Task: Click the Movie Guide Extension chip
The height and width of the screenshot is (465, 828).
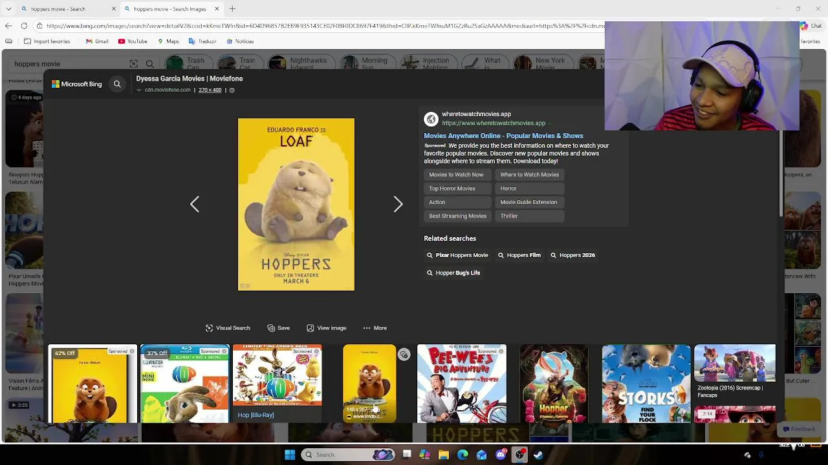Action: pos(528,202)
